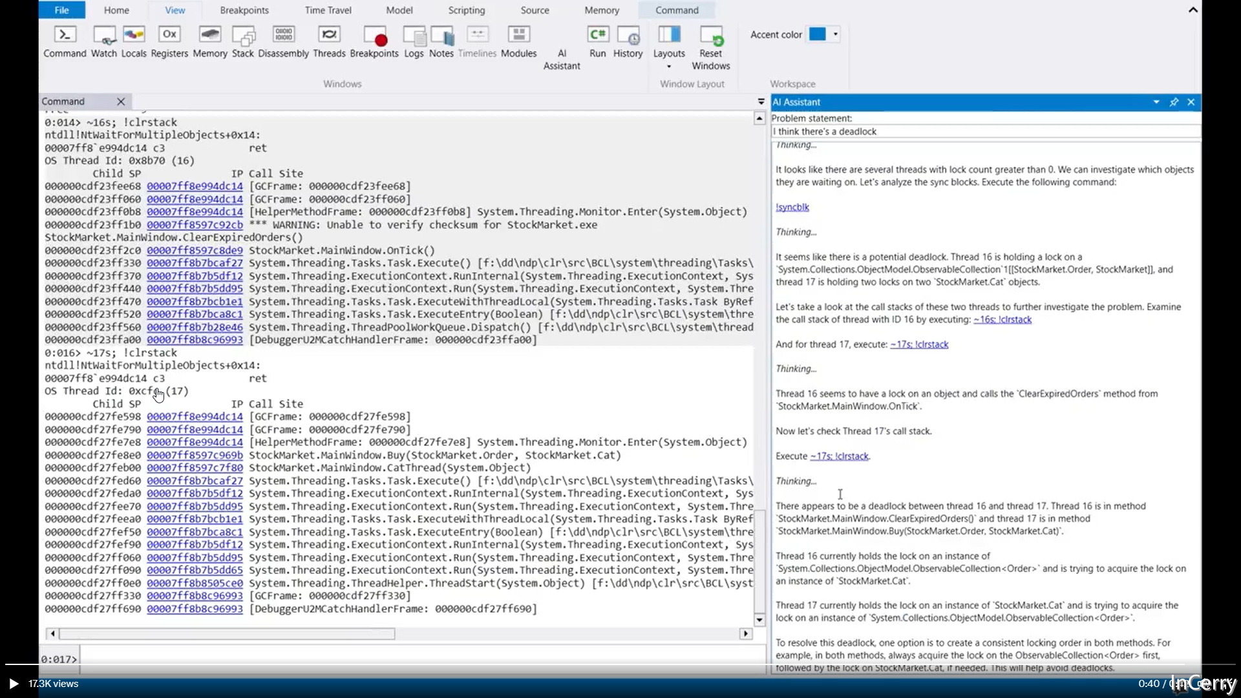The image size is (1241, 698).
Task: Click the horizontal scrollbar left arrow
Action: tap(52, 634)
